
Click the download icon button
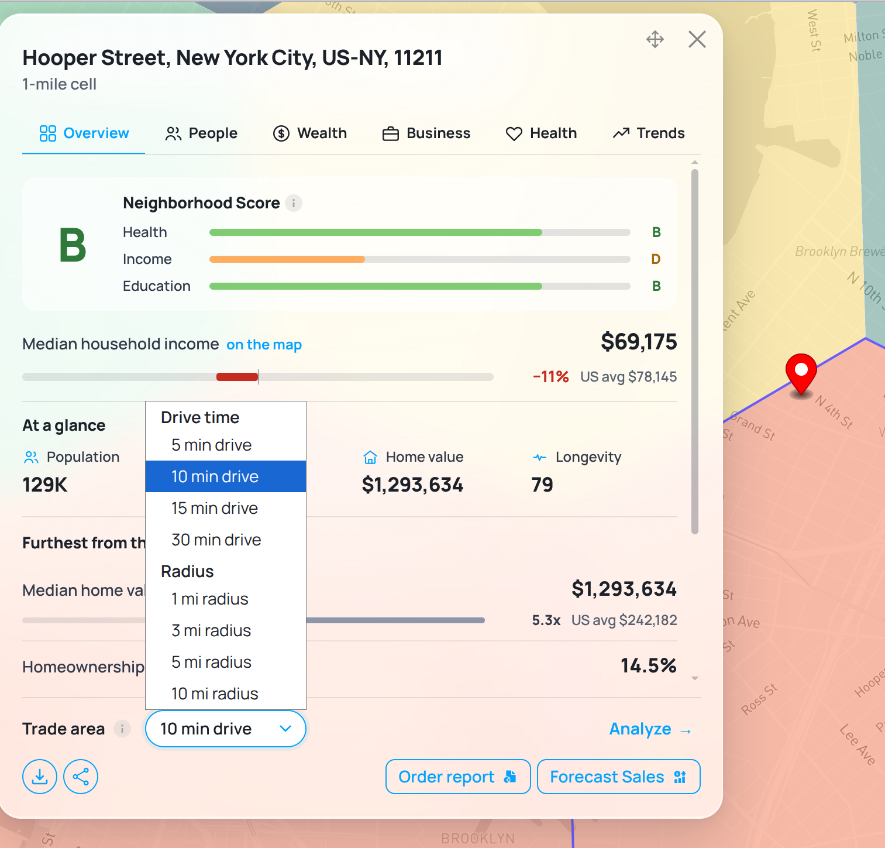(40, 777)
